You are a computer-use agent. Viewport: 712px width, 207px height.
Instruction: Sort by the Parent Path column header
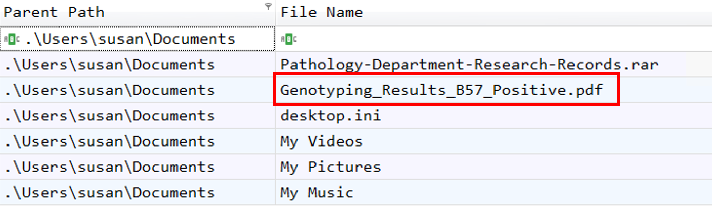[x=54, y=12]
